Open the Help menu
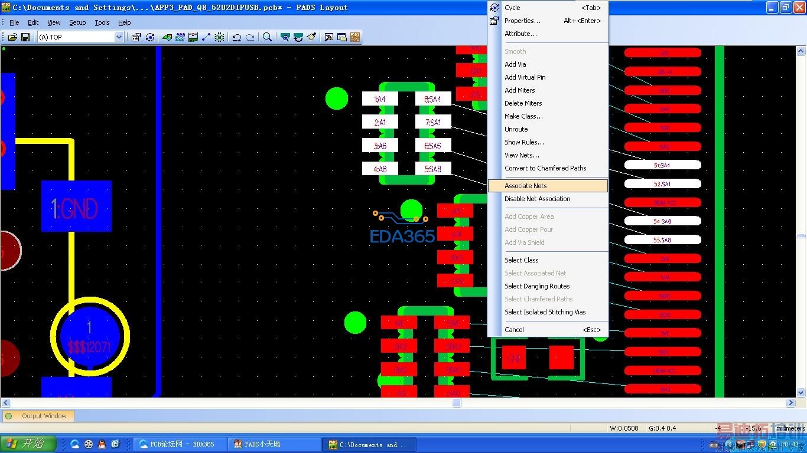 (x=124, y=22)
